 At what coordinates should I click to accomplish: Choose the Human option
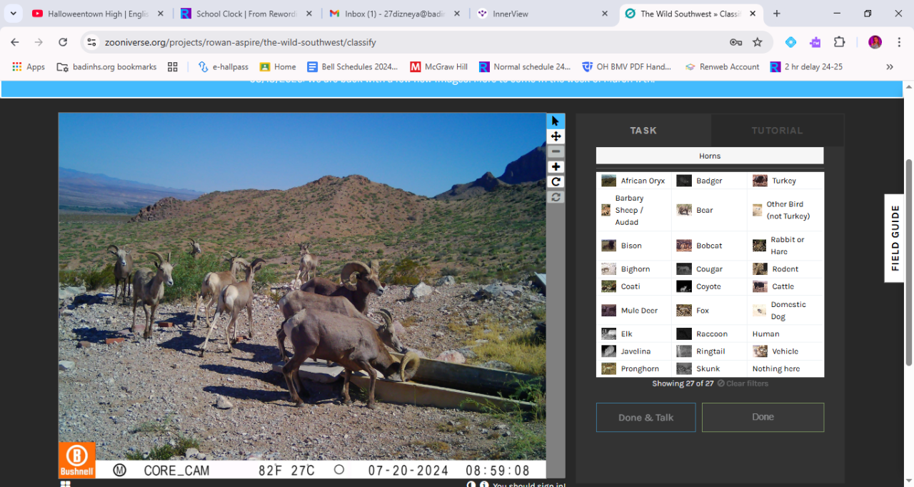coord(785,333)
